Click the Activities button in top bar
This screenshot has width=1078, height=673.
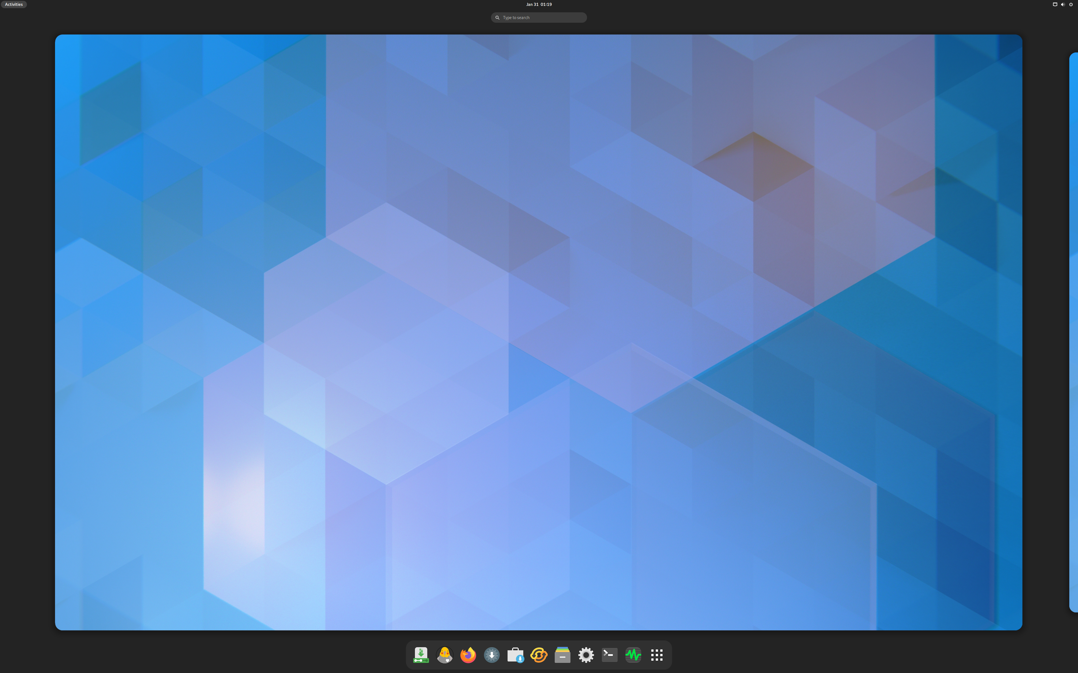tap(14, 4)
